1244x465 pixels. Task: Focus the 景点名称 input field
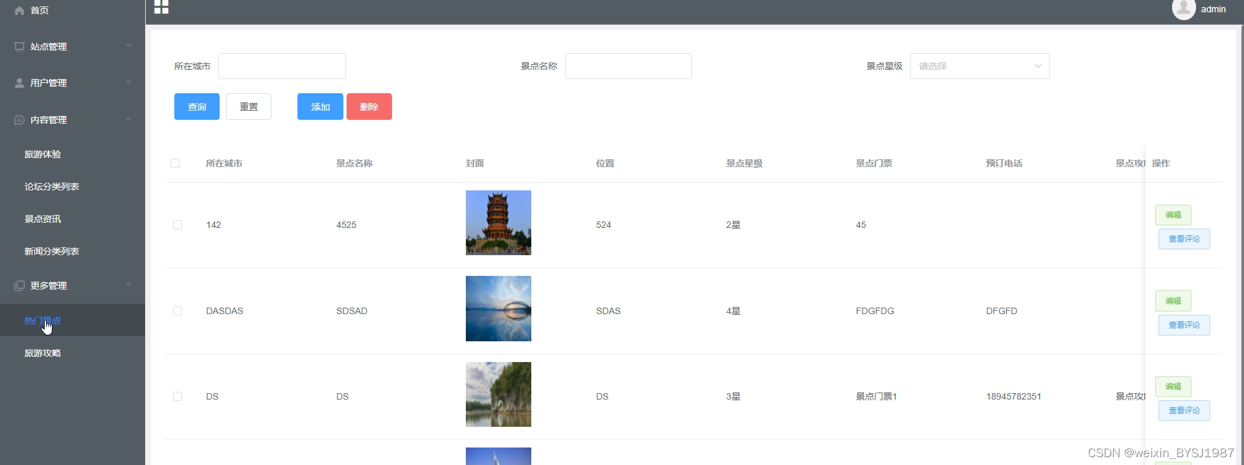(x=628, y=66)
